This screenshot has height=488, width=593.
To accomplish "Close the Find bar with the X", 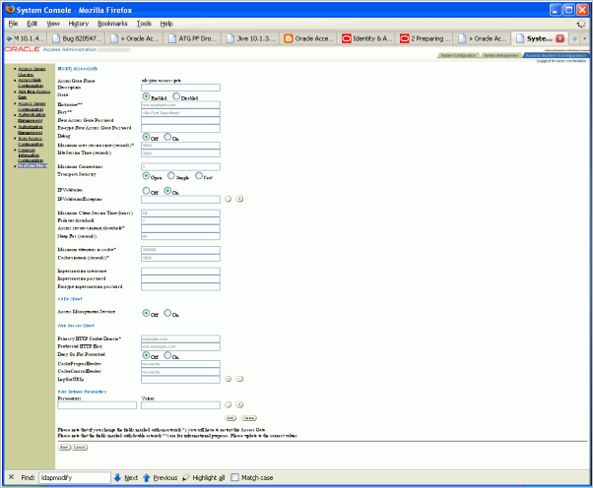I will tap(12, 477).
